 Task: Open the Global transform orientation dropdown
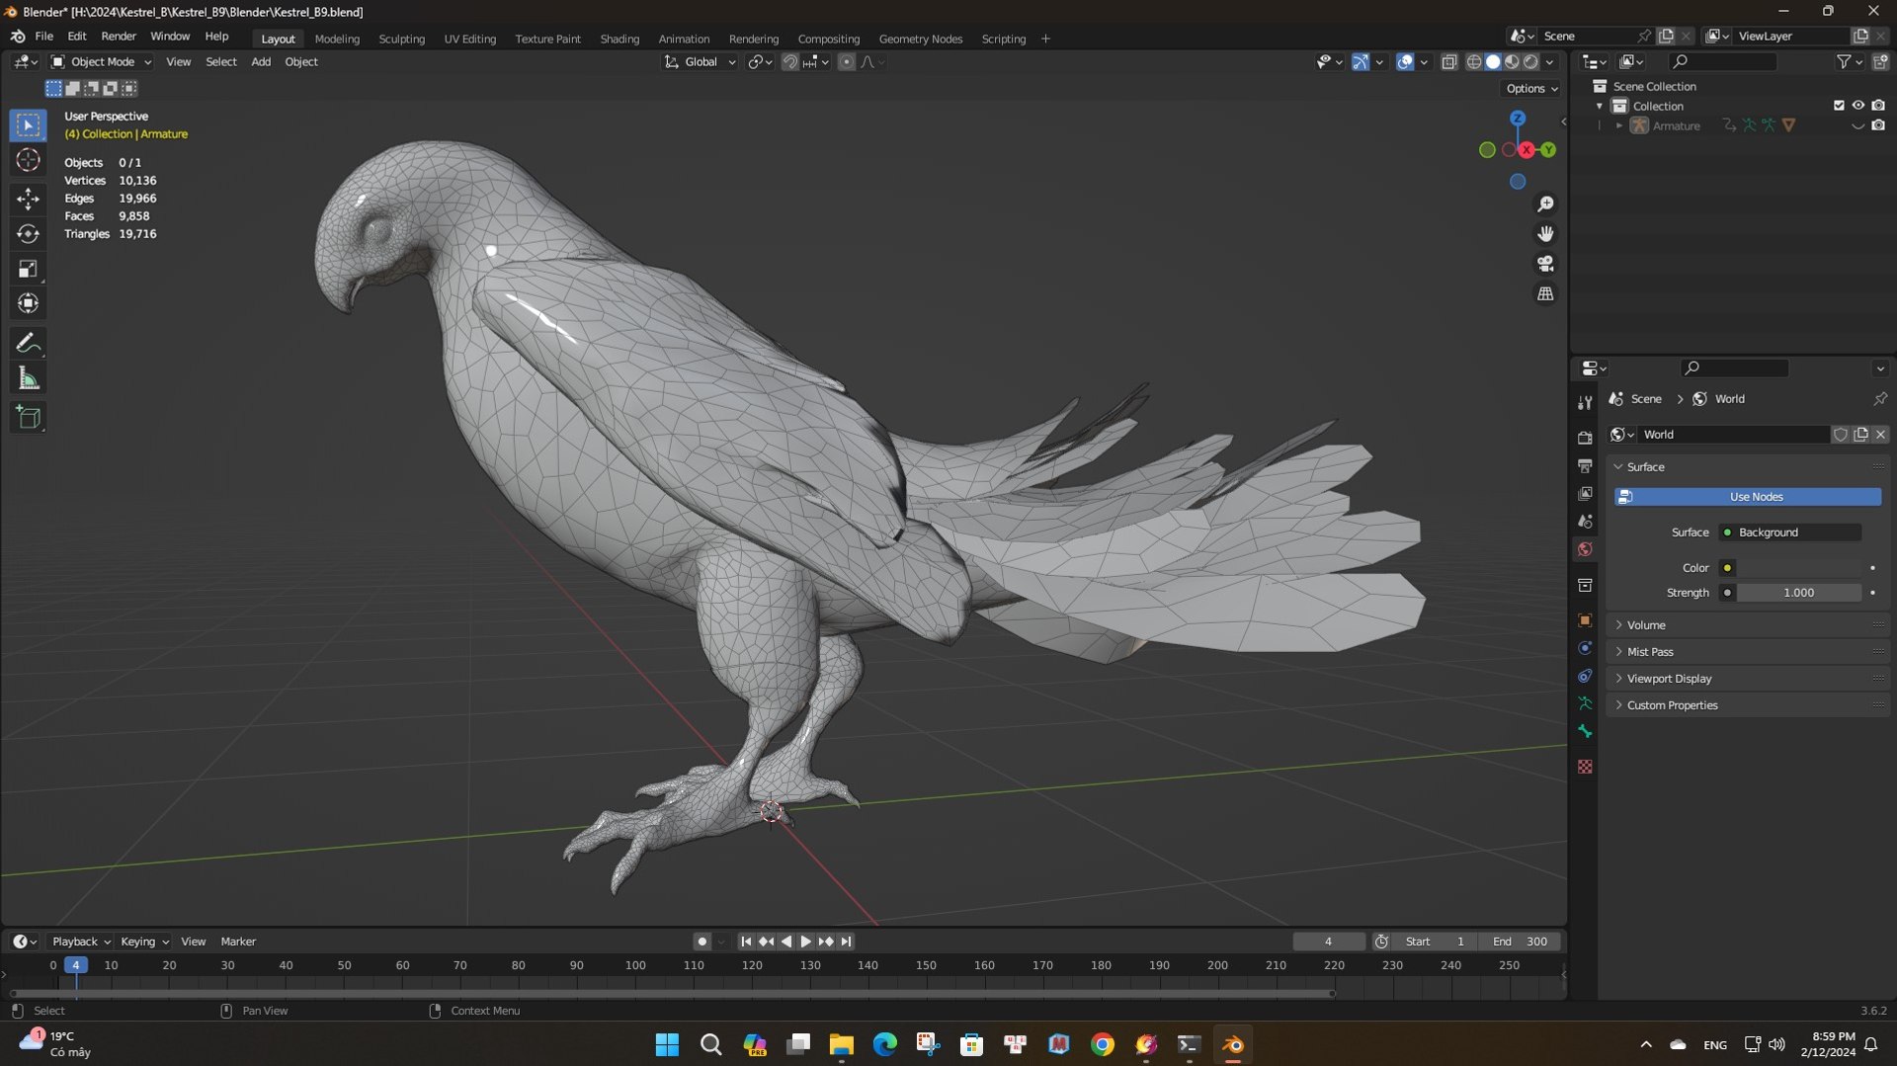(x=700, y=62)
